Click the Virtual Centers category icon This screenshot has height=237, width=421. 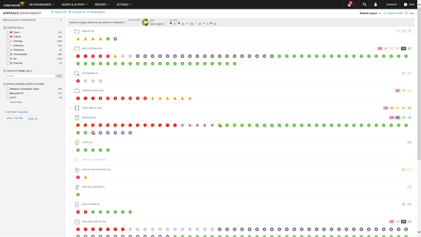click(77, 187)
